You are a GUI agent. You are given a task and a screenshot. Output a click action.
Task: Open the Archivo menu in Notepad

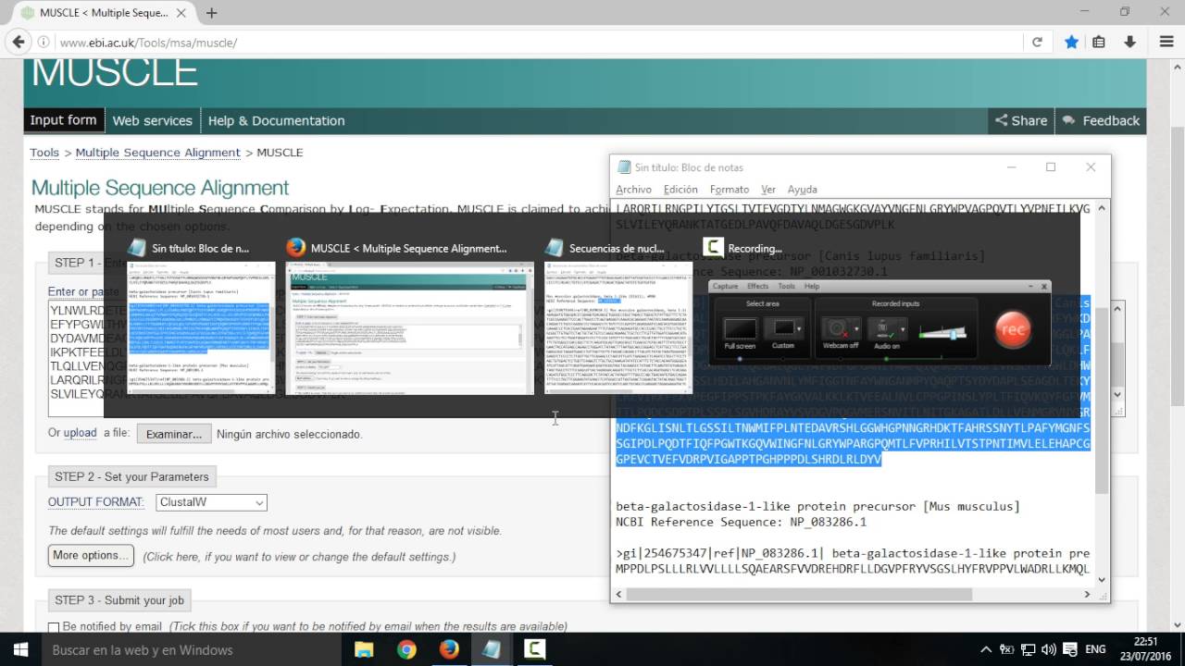tap(634, 190)
